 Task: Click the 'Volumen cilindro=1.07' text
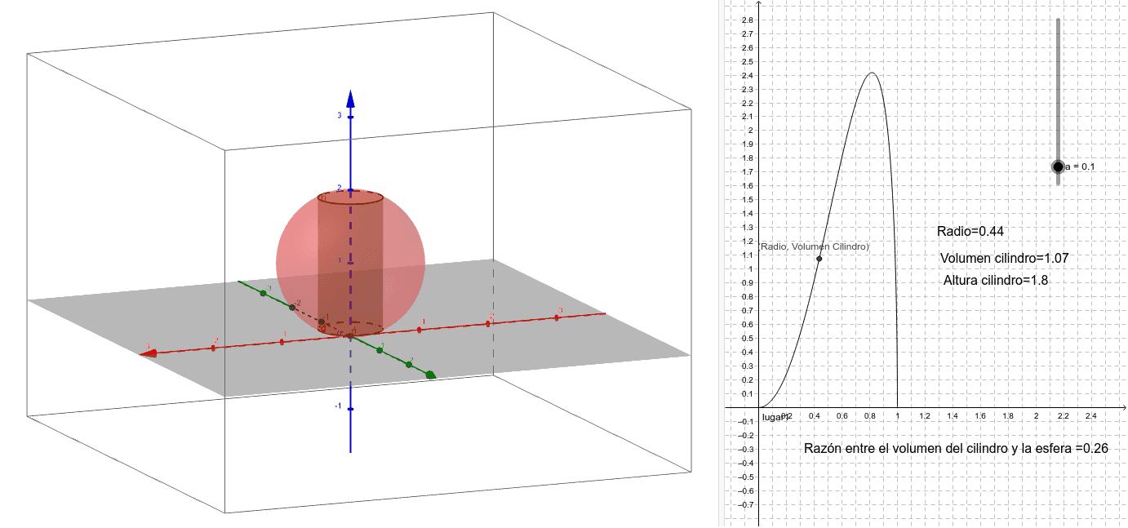pyautogui.click(x=1004, y=258)
